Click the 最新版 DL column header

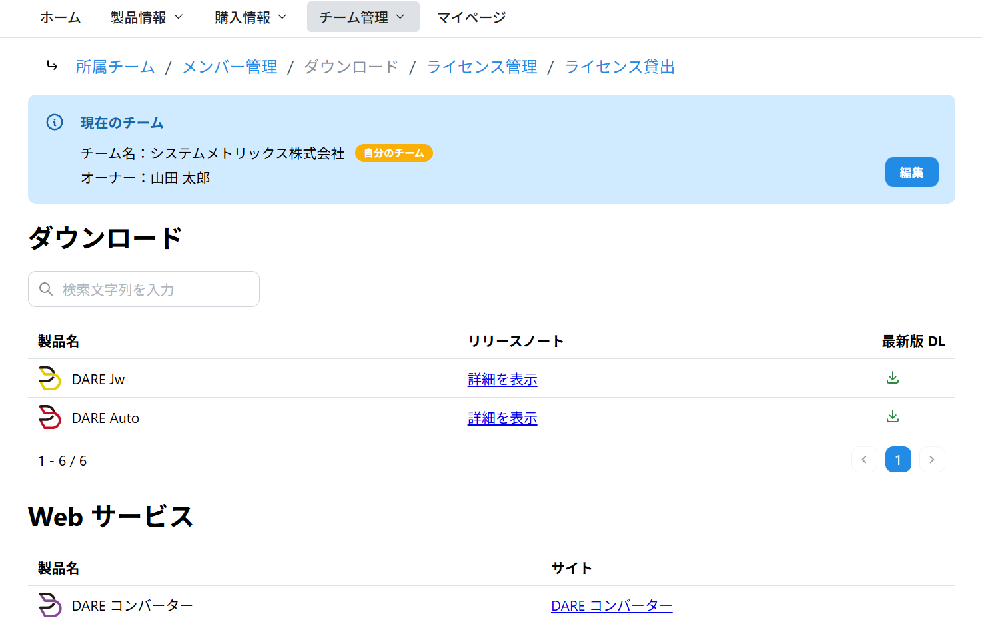pos(913,341)
